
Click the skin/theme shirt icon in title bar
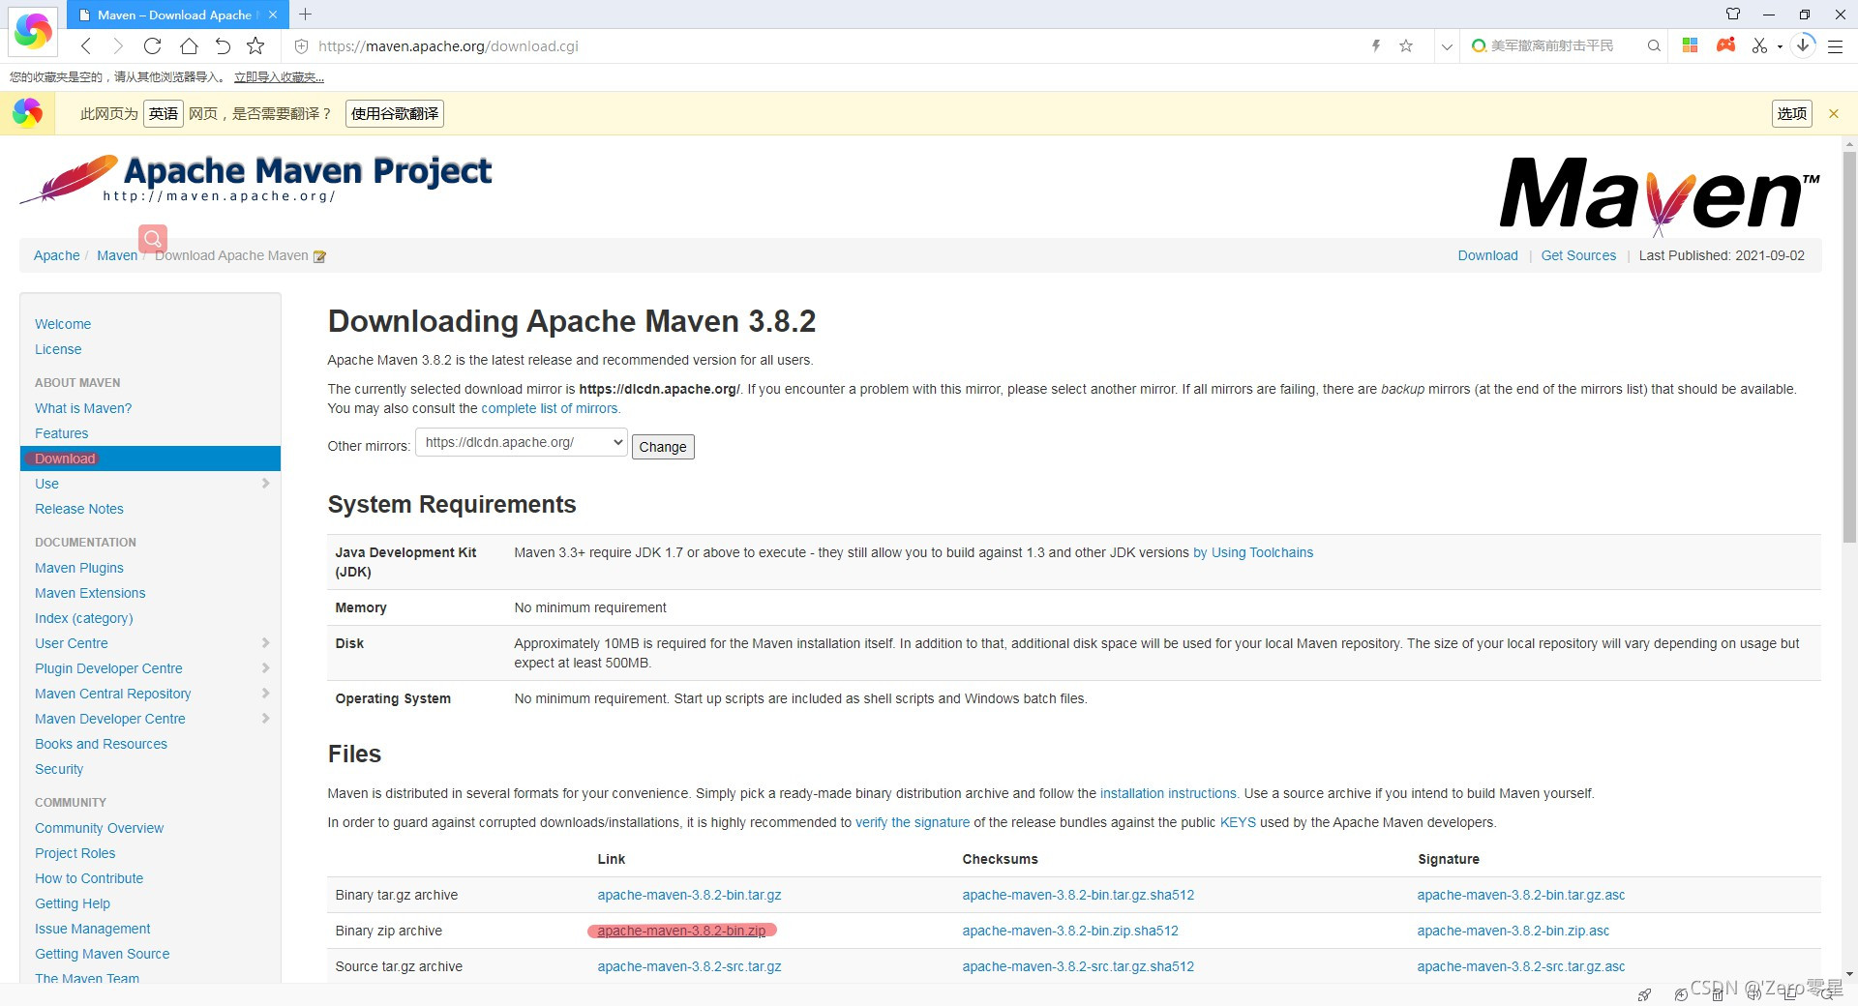[x=1733, y=15]
